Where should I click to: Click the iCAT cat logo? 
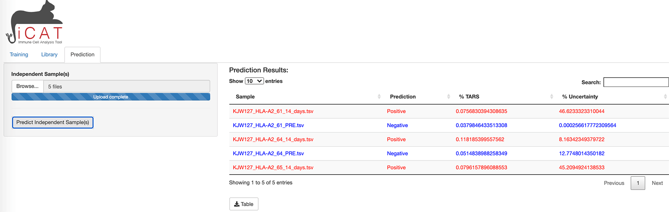coord(35,23)
